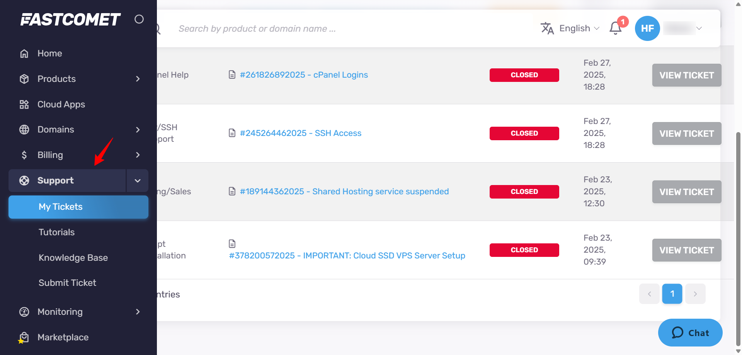Click the search magnifier icon
This screenshot has height=355, width=742.
coord(158,29)
